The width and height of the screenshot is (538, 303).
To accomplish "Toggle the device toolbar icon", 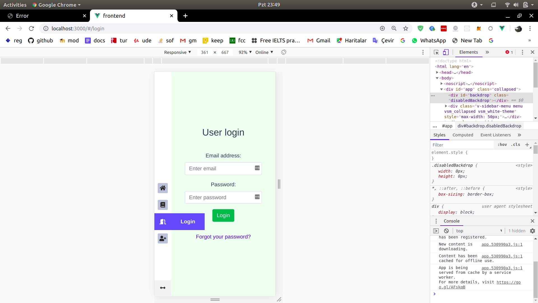I will point(446,52).
